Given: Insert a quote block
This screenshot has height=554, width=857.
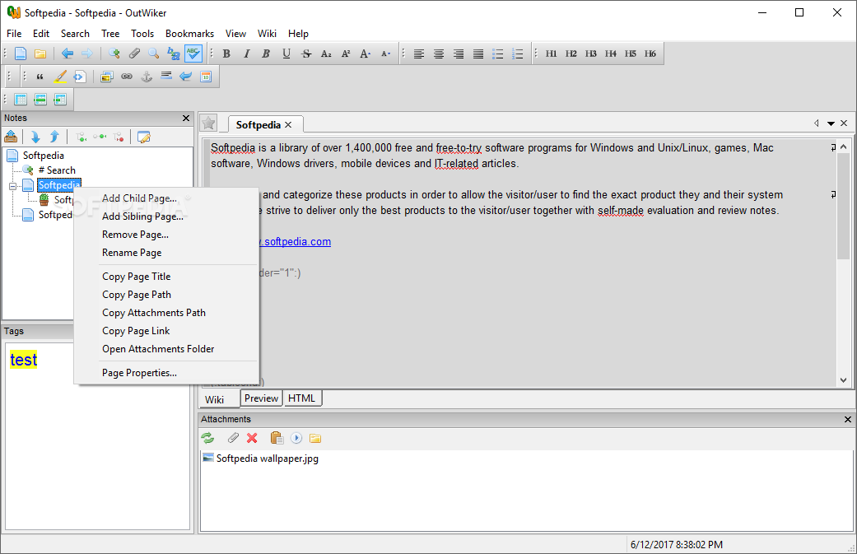Looking at the screenshot, I should point(40,77).
